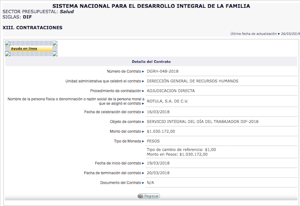Click the Salud sector text
The height and width of the screenshot is (206, 300).
tap(66, 12)
